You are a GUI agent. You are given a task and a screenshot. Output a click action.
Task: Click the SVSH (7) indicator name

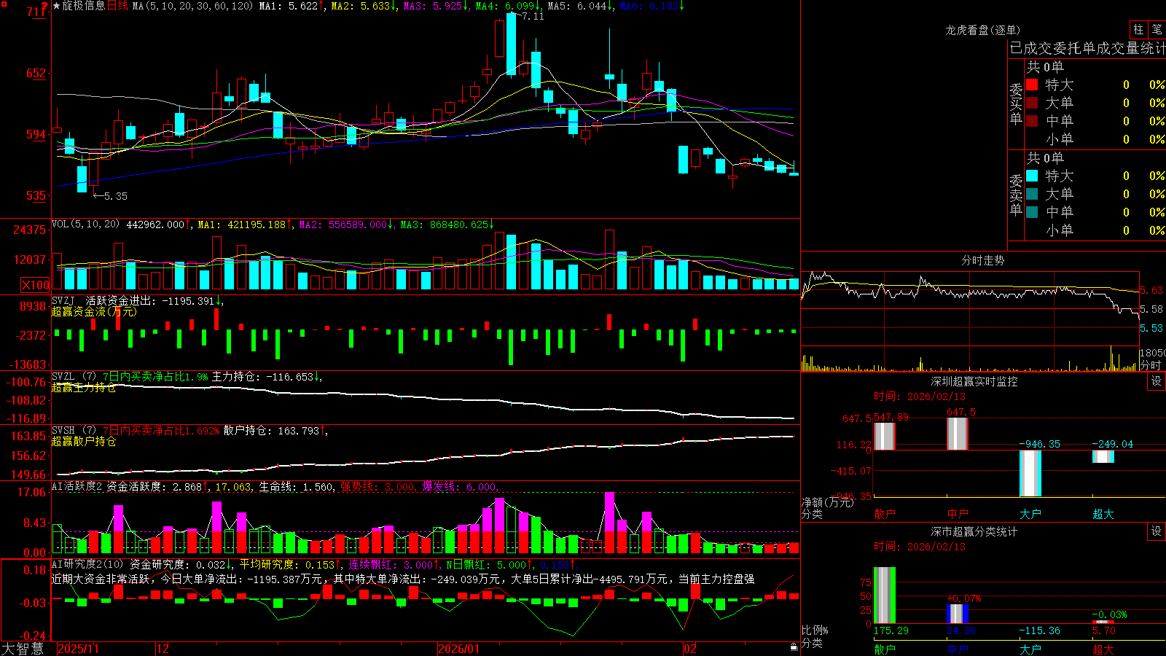coord(74,431)
